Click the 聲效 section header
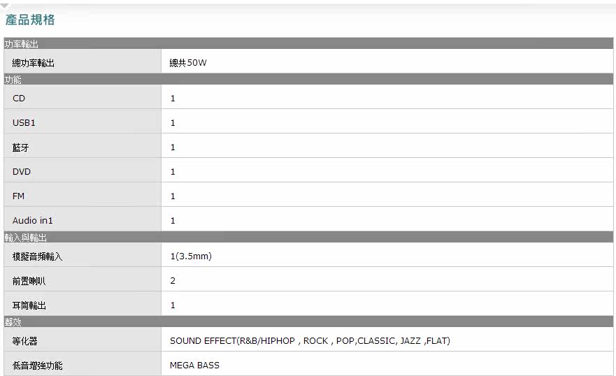This screenshot has height=376, width=616. click(x=13, y=322)
